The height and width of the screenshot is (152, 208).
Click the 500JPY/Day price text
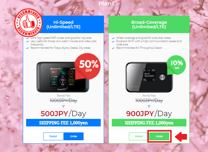[x=63, y=114]
